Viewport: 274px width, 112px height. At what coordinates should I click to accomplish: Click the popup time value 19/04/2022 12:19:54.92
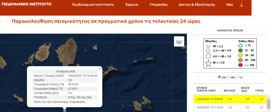pyautogui.click(x=83, y=76)
